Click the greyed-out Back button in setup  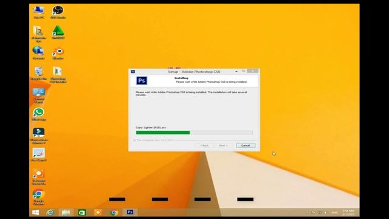tap(204, 145)
